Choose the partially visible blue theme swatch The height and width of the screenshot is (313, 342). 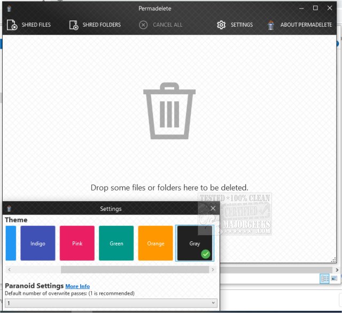click(x=11, y=243)
